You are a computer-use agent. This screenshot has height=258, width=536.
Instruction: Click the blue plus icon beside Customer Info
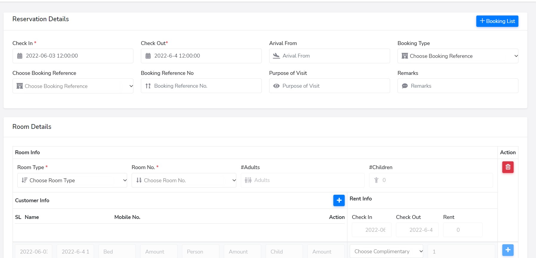(339, 200)
